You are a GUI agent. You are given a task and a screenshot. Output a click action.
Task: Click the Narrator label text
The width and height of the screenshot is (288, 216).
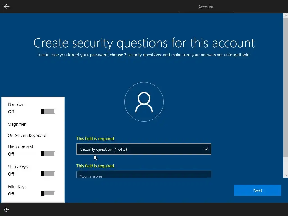[16, 104]
